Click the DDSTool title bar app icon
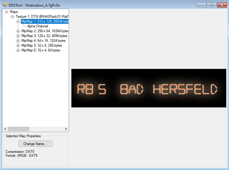Screen dimensions: 229x170 pyautogui.click(x=5, y=5)
